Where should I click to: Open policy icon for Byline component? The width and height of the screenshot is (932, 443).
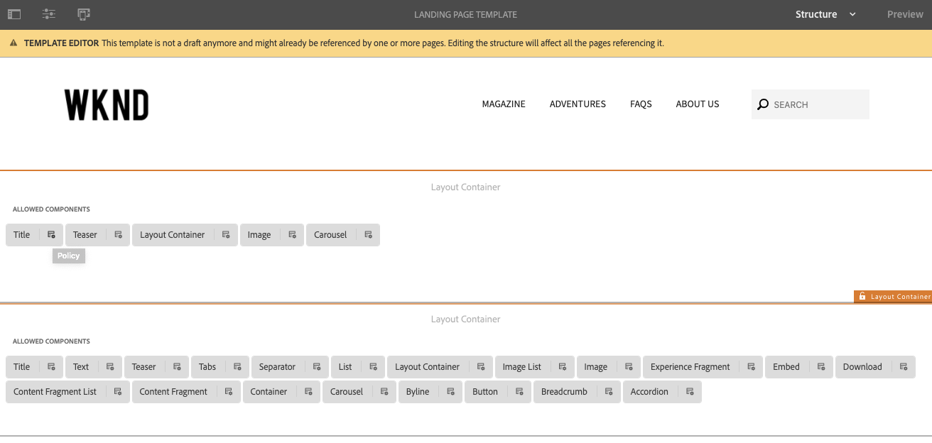pos(450,392)
